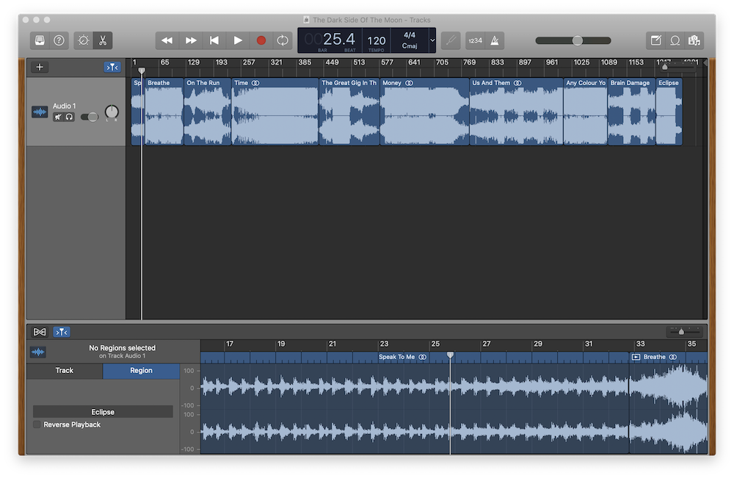Mute the Audio 1 track
Viewport: 734px width, 478px height.
[x=58, y=117]
